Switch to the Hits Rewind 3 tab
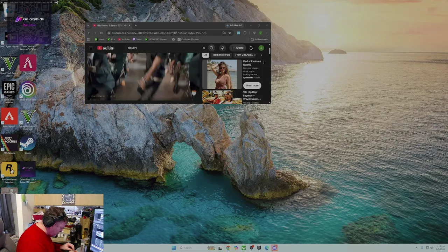This screenshot has width=448, height=252. [110, 25]
